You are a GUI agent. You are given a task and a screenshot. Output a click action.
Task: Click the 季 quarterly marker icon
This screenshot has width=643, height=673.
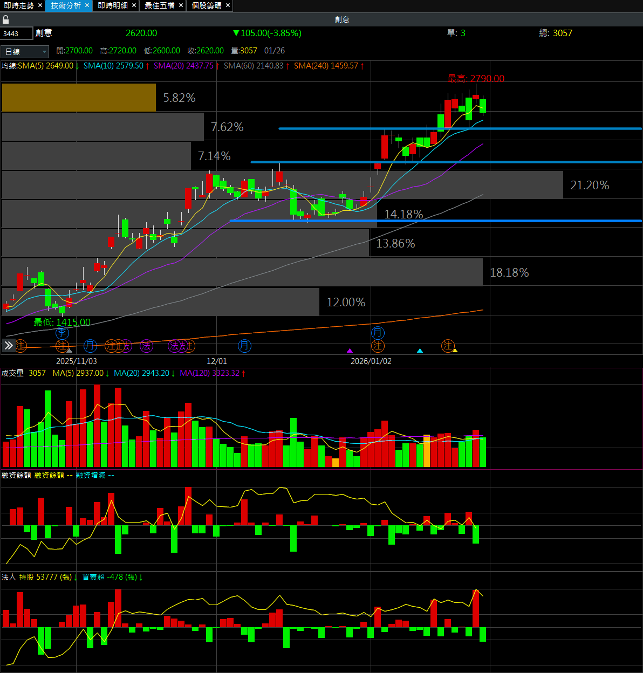[62, 333]
